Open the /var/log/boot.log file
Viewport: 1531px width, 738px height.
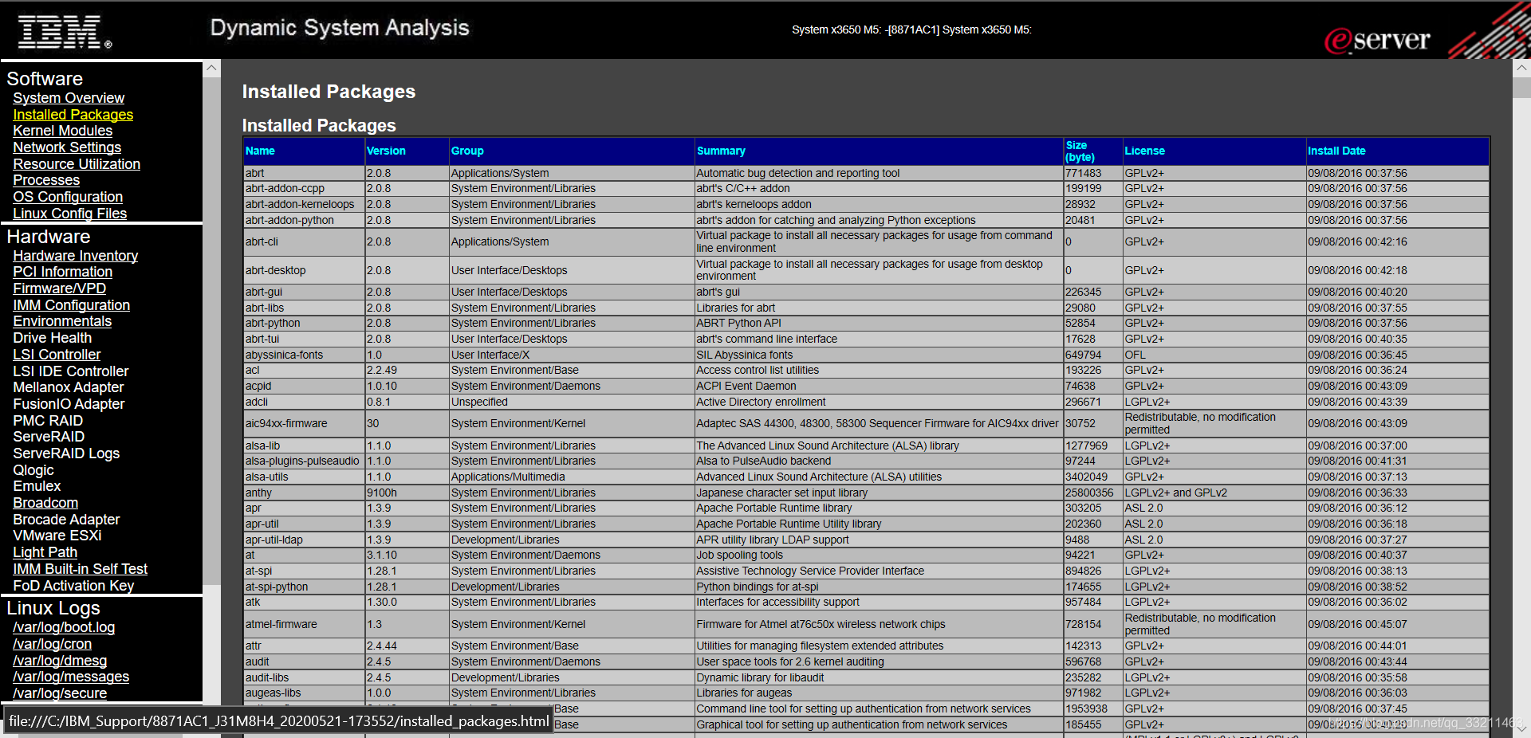click(64, 627)
